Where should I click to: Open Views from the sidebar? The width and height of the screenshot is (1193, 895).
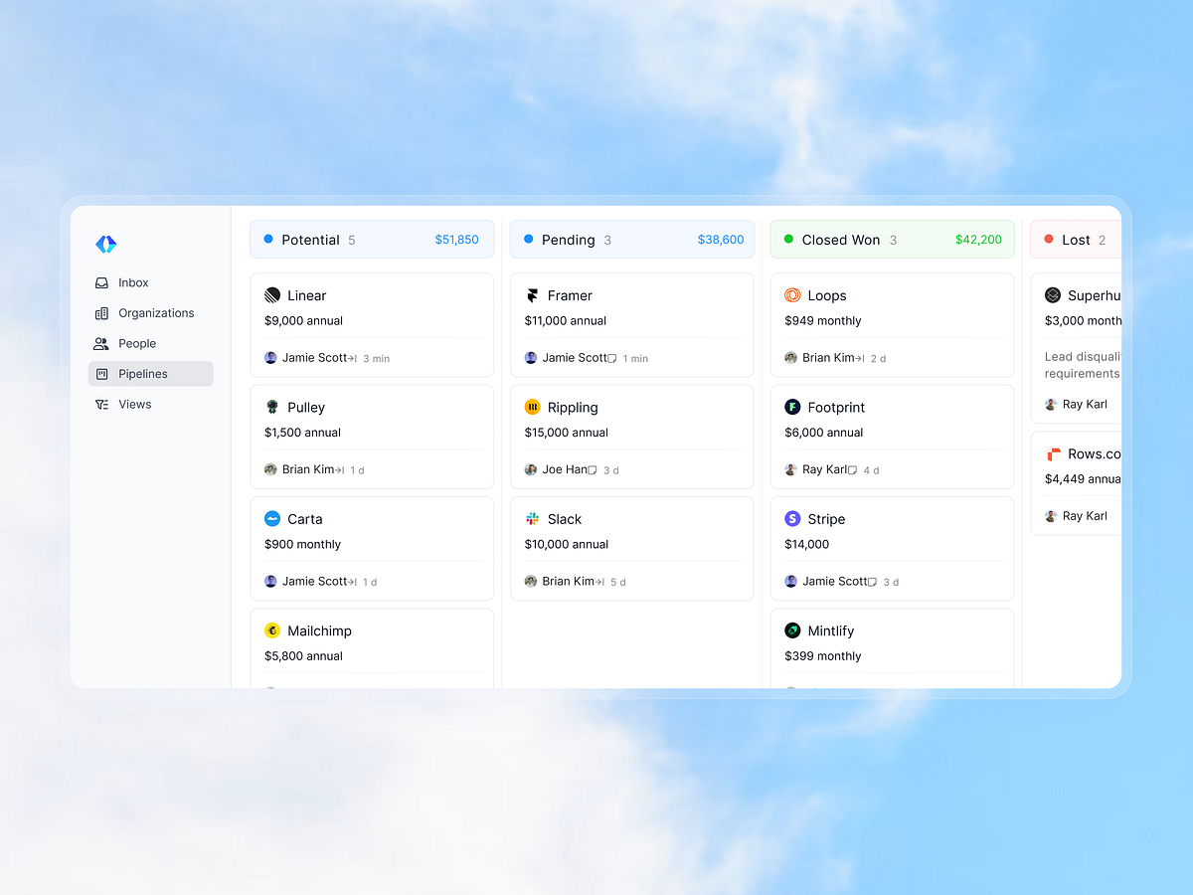(x=151, y=405)
